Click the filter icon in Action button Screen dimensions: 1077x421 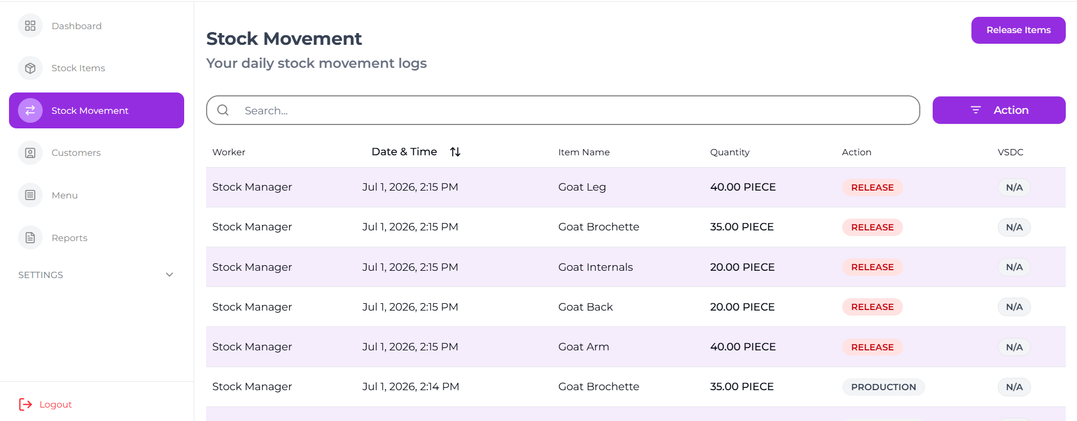(x=976, y=110)
